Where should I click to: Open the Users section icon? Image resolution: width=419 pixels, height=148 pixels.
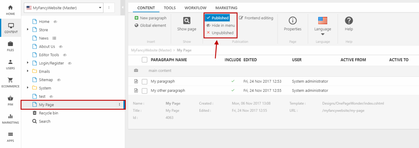[10, 62]
